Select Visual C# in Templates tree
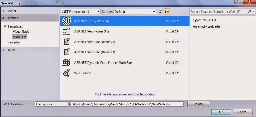This screenshot has height=117, width=256. (x=19, y=37)
